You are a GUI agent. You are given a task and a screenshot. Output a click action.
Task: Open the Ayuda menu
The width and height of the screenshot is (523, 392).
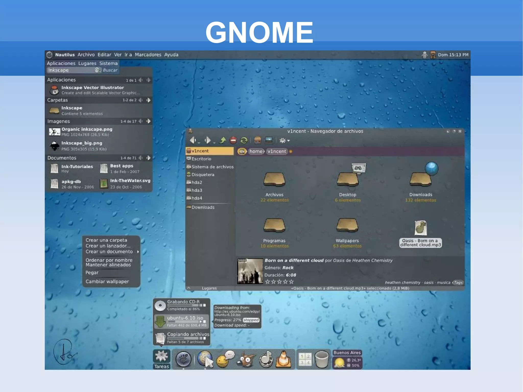pos(171,55)
